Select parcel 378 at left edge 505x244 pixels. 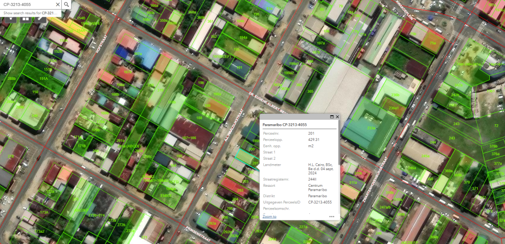[10, 156]
